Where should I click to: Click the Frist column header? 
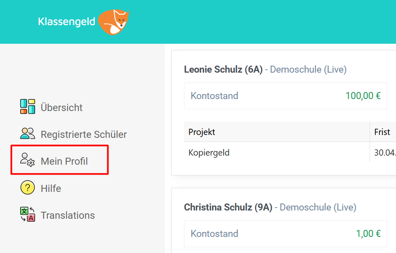pos(382,132)
